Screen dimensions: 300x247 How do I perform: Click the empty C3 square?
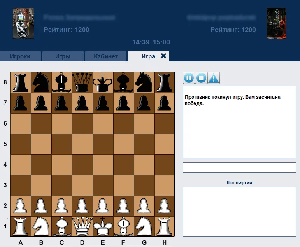click(62, 185)
